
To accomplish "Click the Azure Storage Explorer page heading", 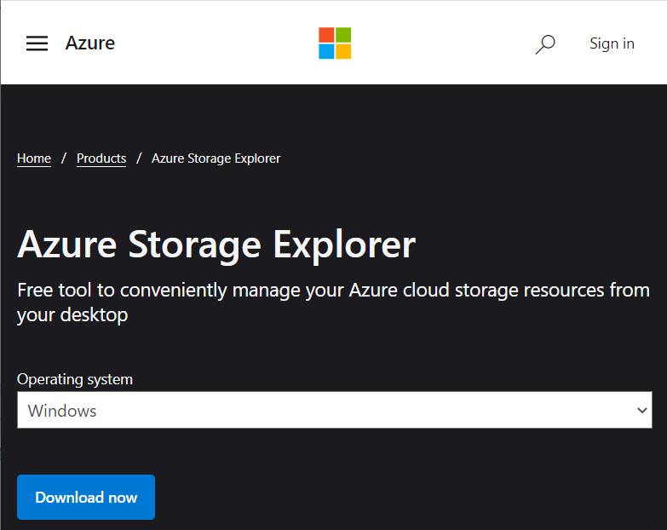I will pos(216,245).
